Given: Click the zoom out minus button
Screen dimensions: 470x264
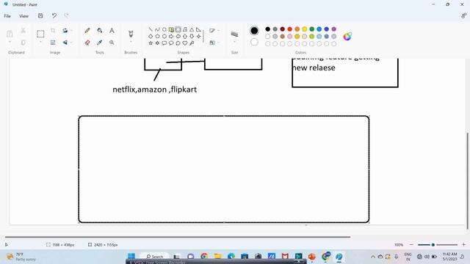Looking at the screenshot, I should coord(411,244).
